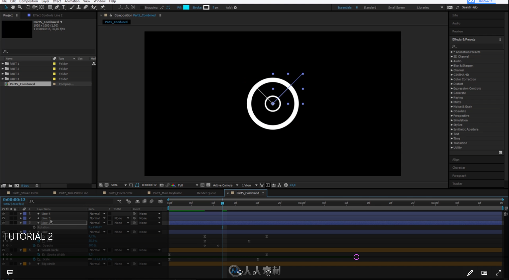Select the Pan Behind anchor point tool
This screenshot has height=280, width=509.
tap(42, 7)
